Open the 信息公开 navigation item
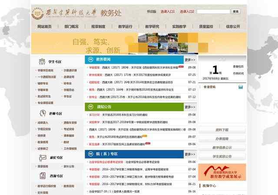The height and width of the screenshot is (195, 278). click(x=233, y=26)
